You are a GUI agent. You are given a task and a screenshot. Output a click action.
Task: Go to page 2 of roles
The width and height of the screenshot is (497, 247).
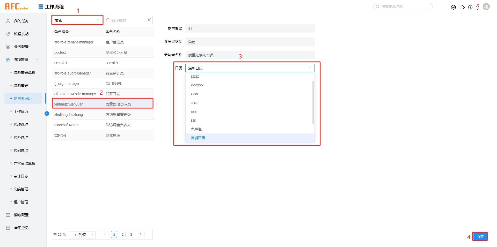coord(122,234)
